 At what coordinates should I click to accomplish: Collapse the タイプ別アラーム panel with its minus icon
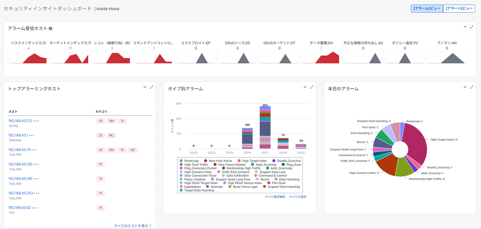coord(305,87)
